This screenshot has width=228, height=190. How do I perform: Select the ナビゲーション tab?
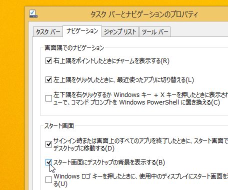coord(82,31)
